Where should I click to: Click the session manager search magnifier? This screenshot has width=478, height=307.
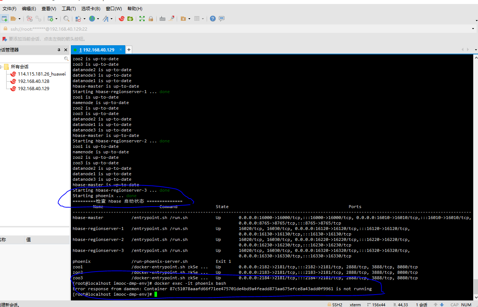(66, 59)
